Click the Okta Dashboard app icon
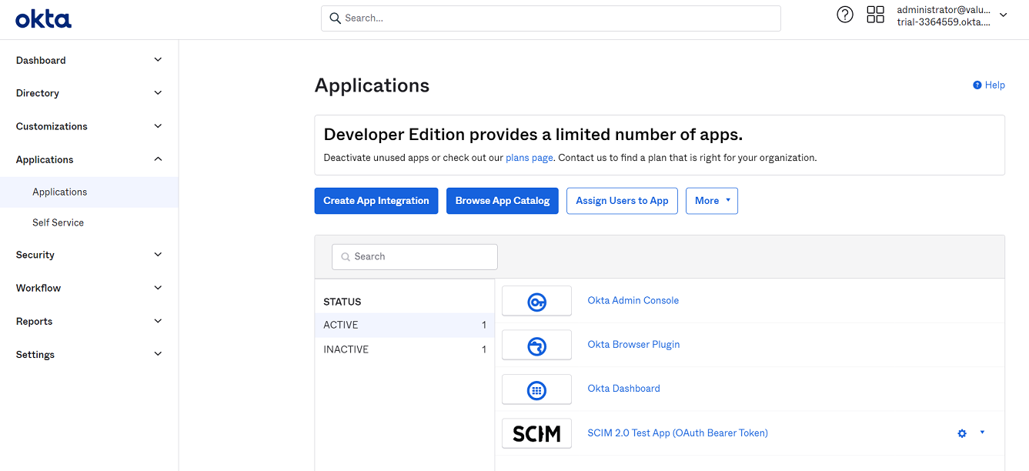1029x471 pixels. coord(536,389)
